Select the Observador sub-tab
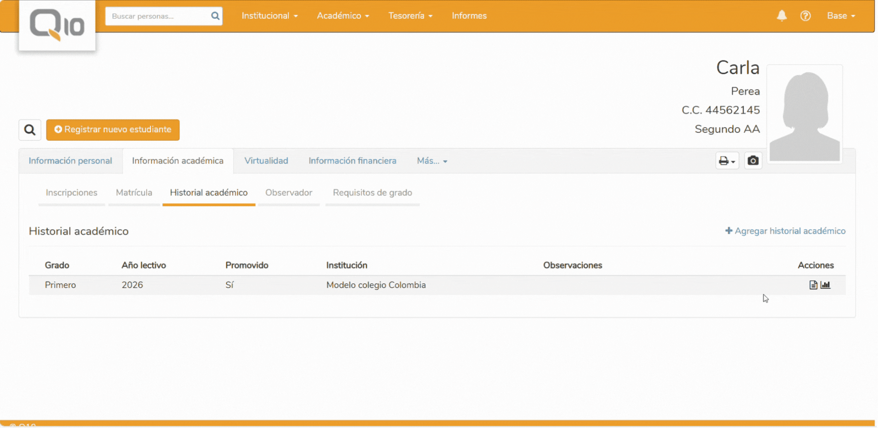The height and width of the screenshot is (428, 878). click(x=289, y=193)
